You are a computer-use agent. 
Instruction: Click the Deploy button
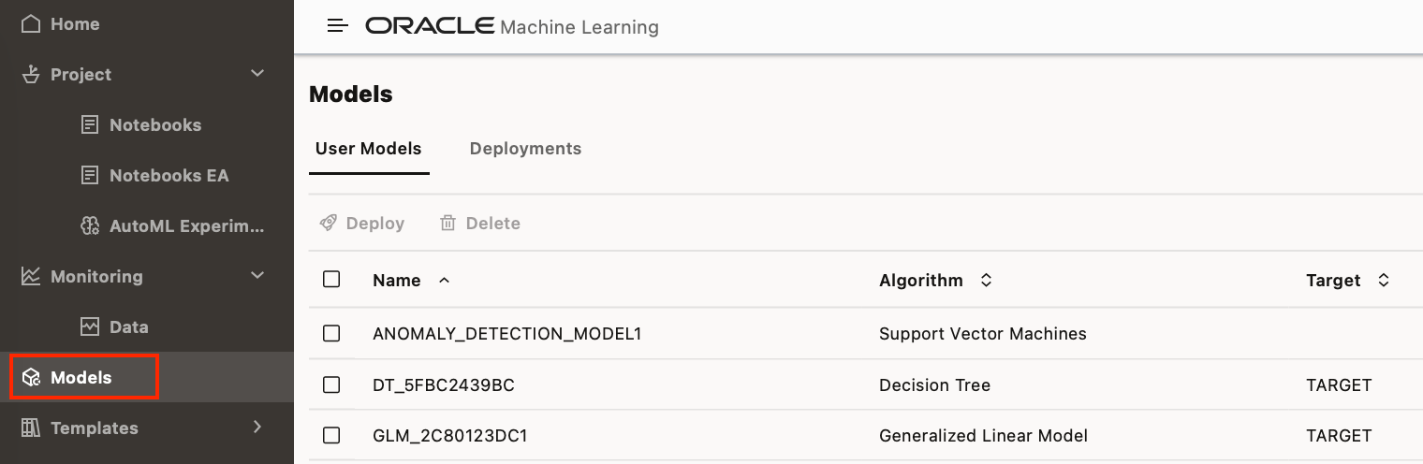(362, 224)
